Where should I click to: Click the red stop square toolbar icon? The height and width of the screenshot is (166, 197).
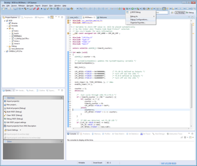coord(124,9)
